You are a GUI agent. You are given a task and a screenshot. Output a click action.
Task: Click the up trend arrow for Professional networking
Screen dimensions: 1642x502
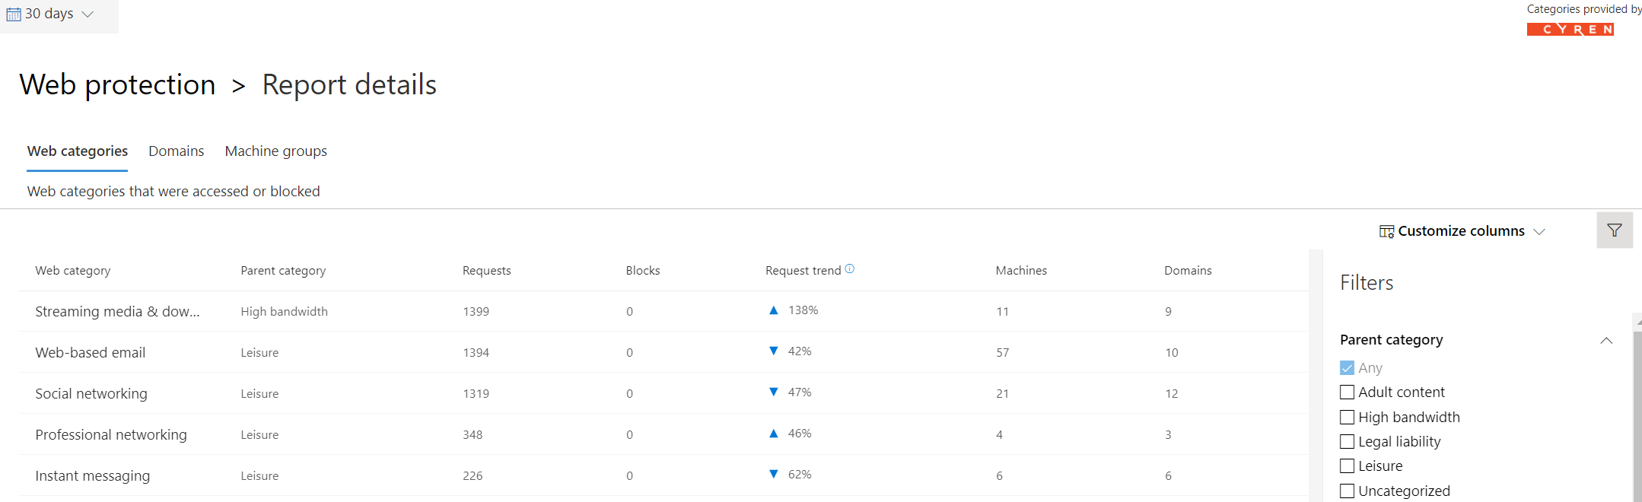click(x=773, y=434)
